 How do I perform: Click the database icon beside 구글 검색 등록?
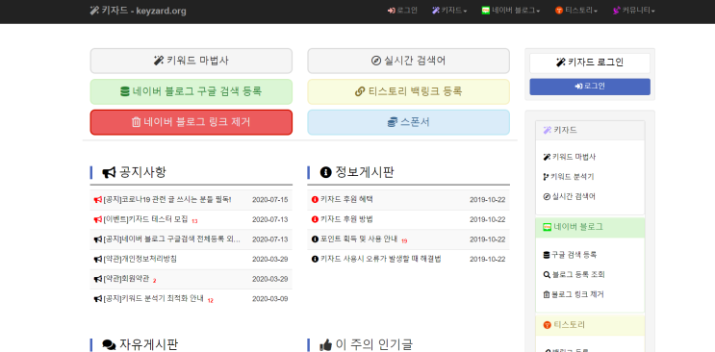coord(547,255)
